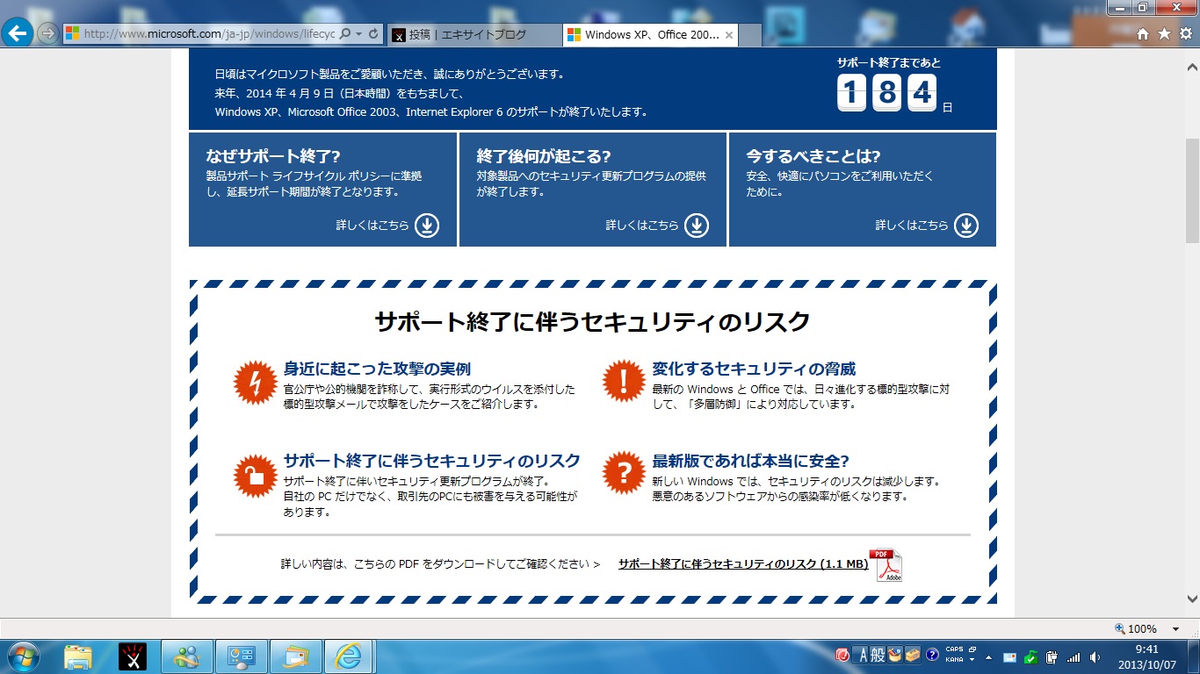
Task: Open 変化するセキュリティの脅威 heading
Action: (x=754, y=369)
